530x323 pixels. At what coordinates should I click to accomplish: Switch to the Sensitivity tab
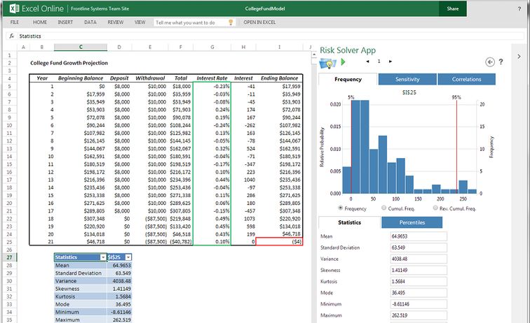pyautogui.click(x=407, y=80)
